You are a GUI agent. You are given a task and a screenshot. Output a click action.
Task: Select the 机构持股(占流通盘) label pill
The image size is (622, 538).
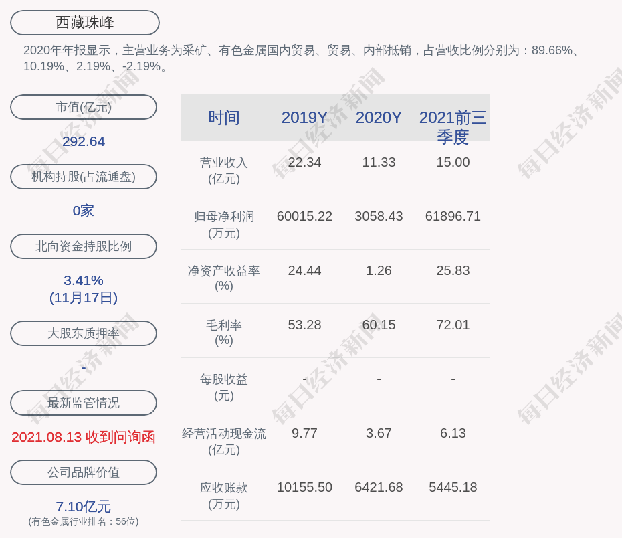click(x=84, y=177)
